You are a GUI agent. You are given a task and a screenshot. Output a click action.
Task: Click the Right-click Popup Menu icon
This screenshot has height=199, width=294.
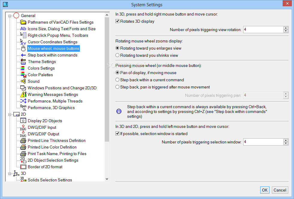[23, 35]
